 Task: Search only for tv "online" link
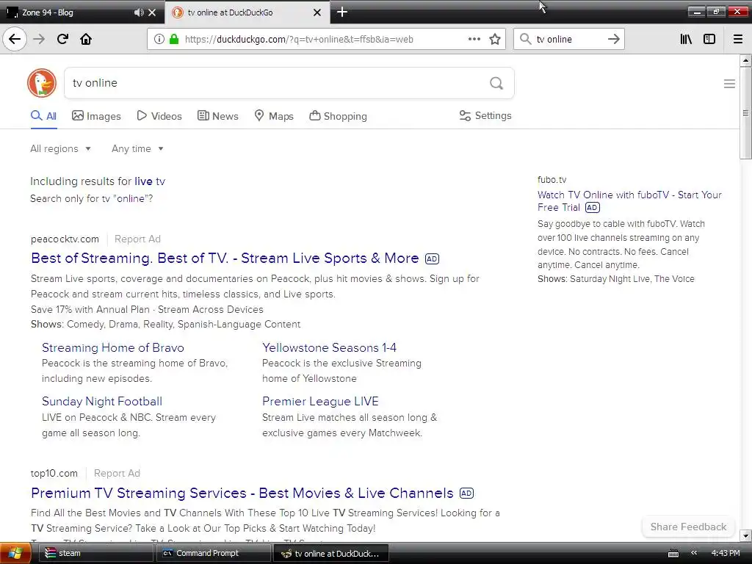[x=92, y=198]
